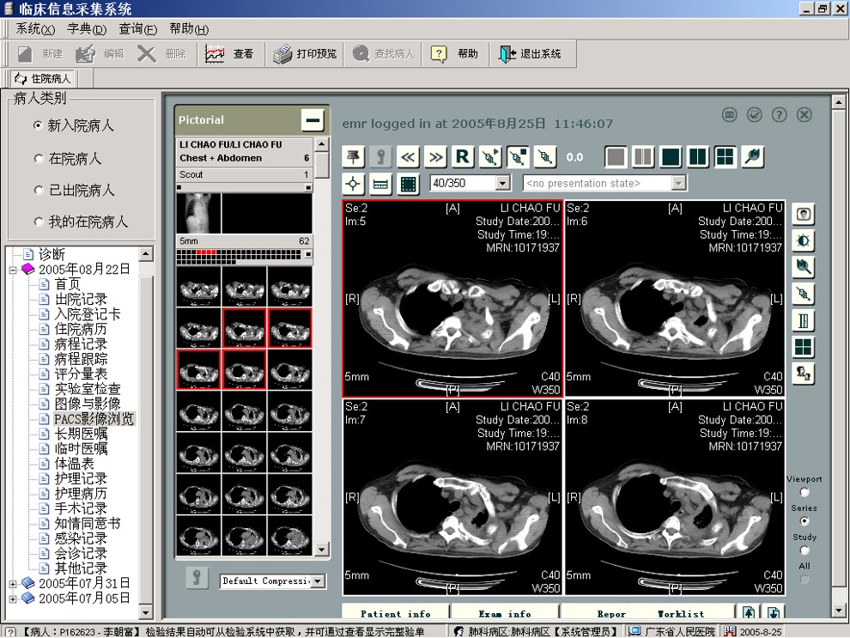Click the round help question-mark icon

pos(780,115)
